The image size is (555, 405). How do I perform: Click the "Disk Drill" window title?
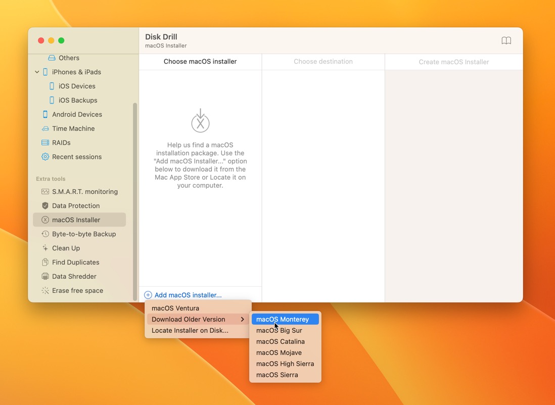[161, 37]
